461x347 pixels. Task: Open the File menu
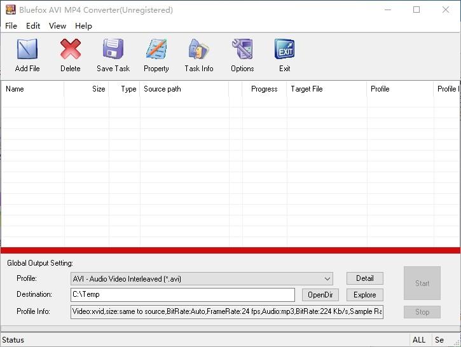(11, 26)
